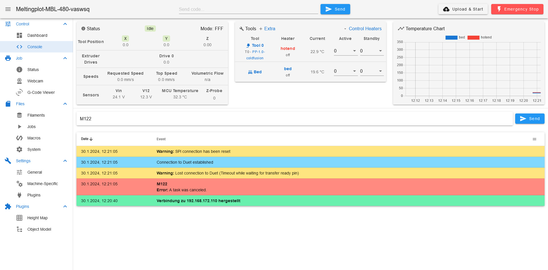
Task: Click the Dashboard grid icon
Action: [19, 35]
